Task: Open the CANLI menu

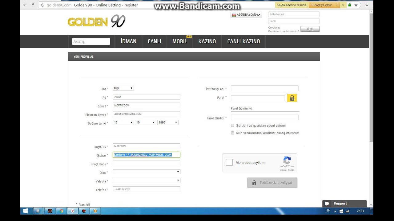Action: [x=154, y=41]
